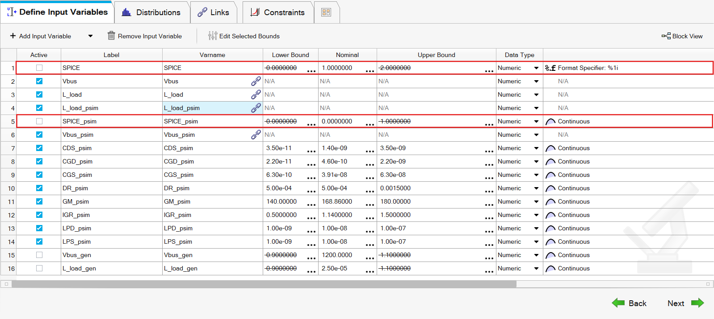This screenshot has width=714, height=319.
Task: Click the link icon in Vbus varname cell
Action: [256, 81]
